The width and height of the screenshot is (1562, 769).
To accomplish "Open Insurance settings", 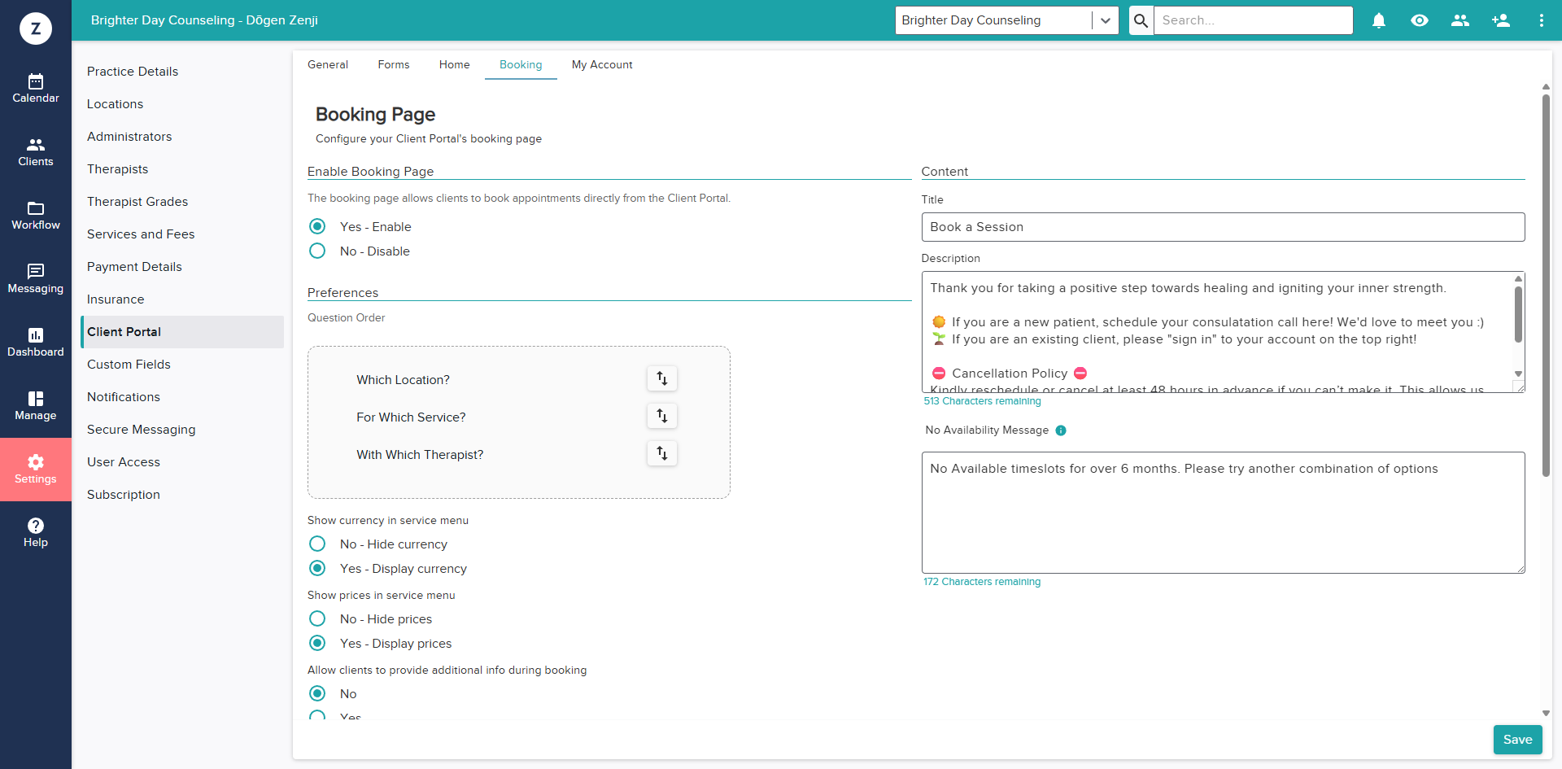I will (182, 299).
